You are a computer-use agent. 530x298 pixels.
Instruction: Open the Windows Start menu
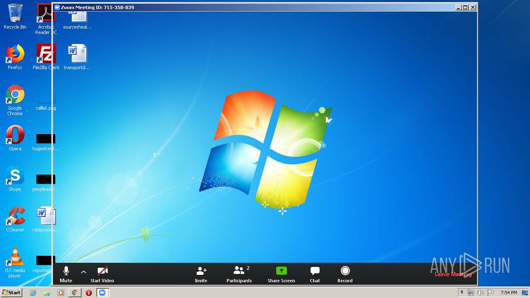(11, 292)
